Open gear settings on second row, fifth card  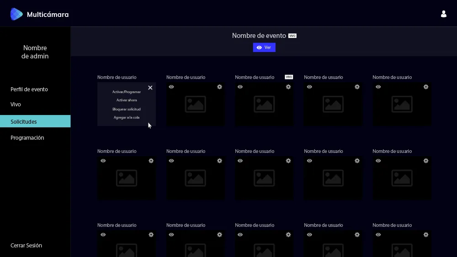tap(426, 161)
